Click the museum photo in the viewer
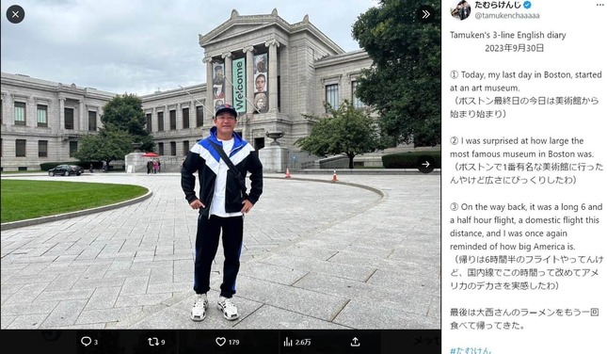Viewport: 607px width, 354px height. (x=220, y=165)
